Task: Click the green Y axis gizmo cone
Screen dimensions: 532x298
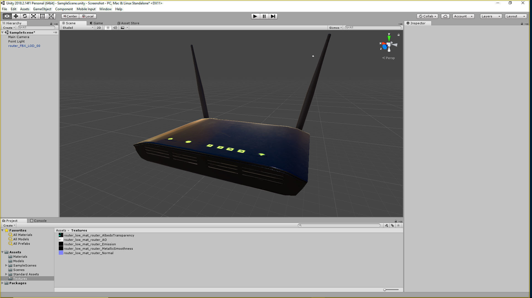Action: (x=389, y=38)
